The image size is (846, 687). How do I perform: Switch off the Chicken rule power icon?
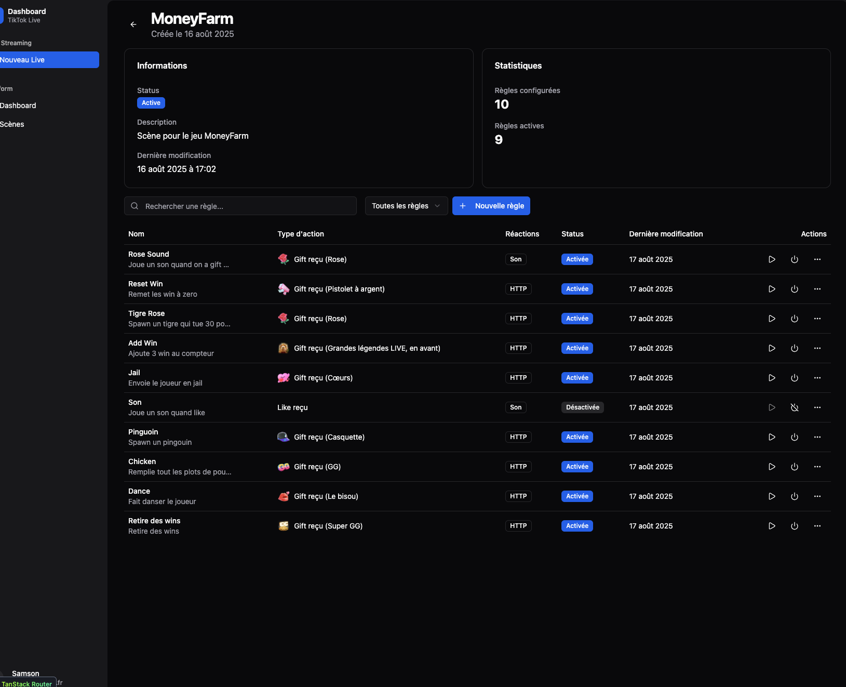(x=795, y=467)
